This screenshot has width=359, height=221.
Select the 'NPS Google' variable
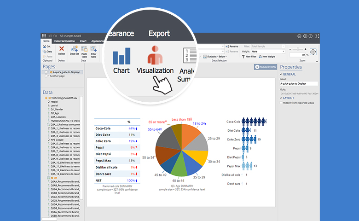tap(57, 140)
